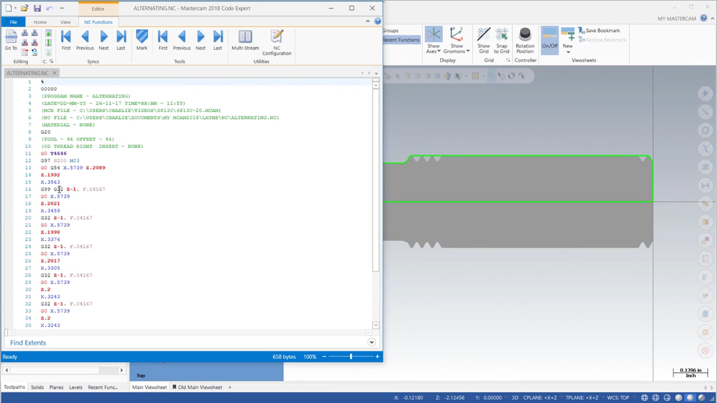
Task: Click Show Grid in Mastercam ribbon
Action: pyautogui.click(x=484, y=40)
